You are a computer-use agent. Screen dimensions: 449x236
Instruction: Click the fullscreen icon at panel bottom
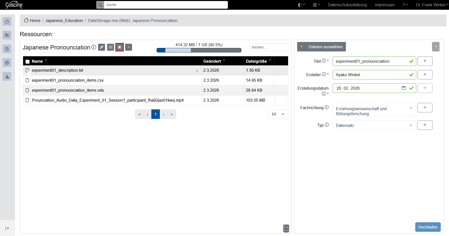[x=286, y=228]
